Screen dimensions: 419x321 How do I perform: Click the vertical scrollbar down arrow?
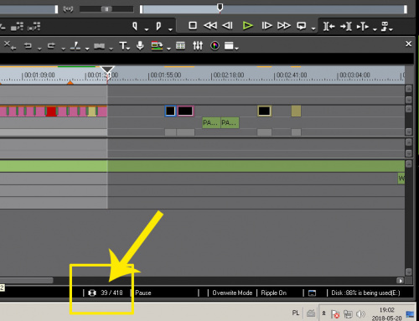pos(409,272)
